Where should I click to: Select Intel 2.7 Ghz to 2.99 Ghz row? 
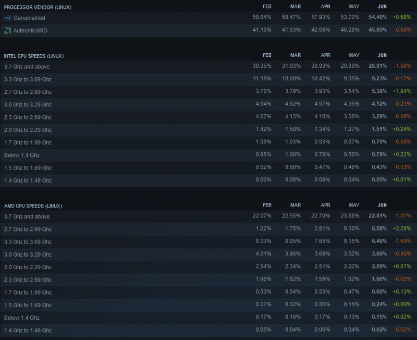[x=208, y=92]
